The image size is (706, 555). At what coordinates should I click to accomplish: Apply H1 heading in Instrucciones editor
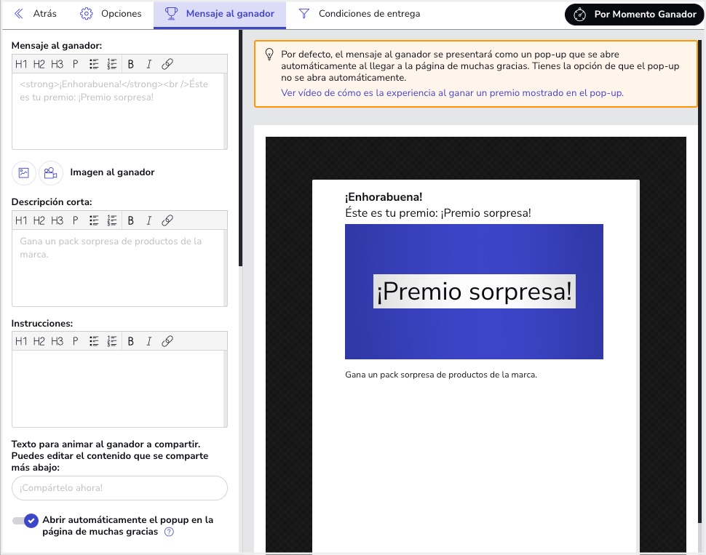coord(21,341)
